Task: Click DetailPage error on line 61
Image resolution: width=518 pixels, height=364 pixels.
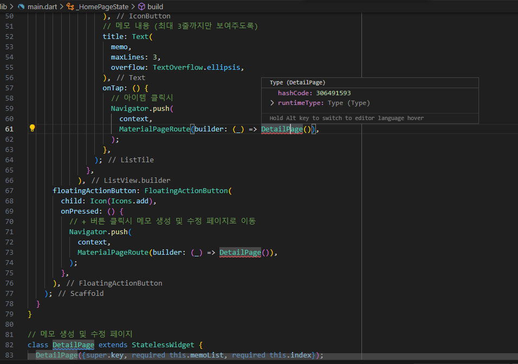Action: (282, 129)
